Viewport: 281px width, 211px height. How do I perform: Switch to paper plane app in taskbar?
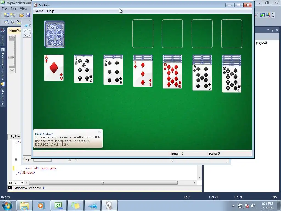[92, 206]
